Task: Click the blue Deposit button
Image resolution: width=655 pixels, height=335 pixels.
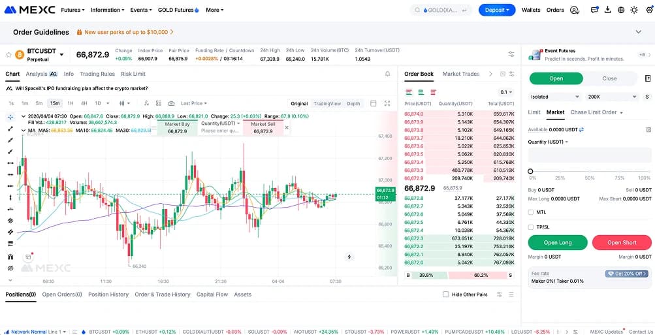Action: pos(497,10)
